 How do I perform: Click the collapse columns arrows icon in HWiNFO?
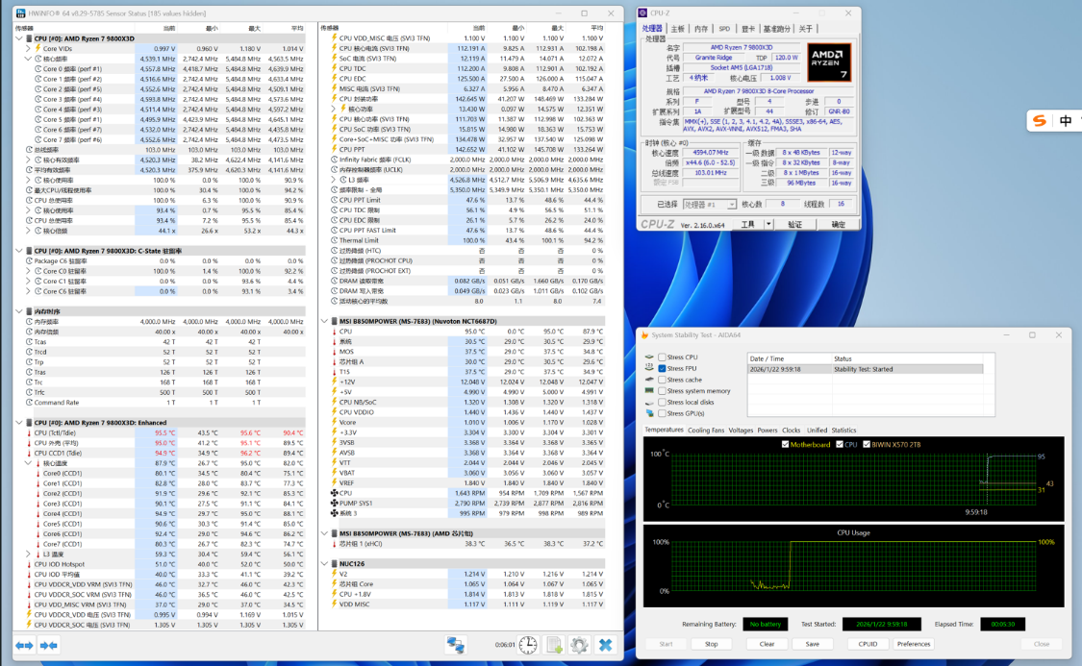47,645
